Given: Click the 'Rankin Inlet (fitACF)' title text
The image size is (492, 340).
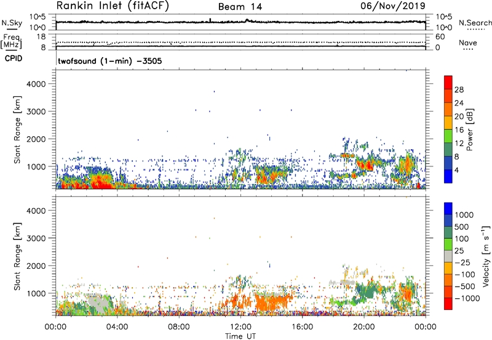Looking at the screenshot, I should click(113, 6).
